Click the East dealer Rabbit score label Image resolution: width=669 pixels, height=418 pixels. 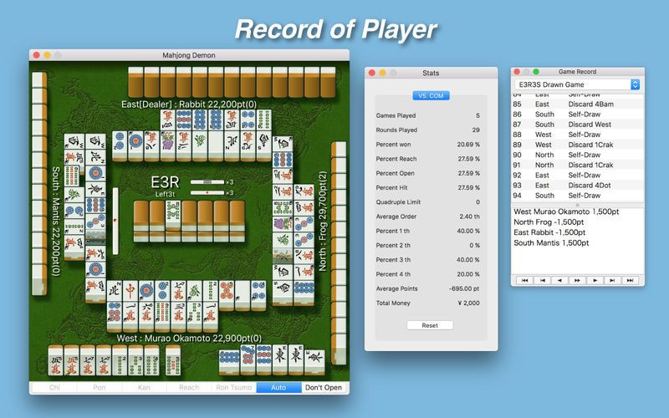pyautogui.click(x=189, y=104)
